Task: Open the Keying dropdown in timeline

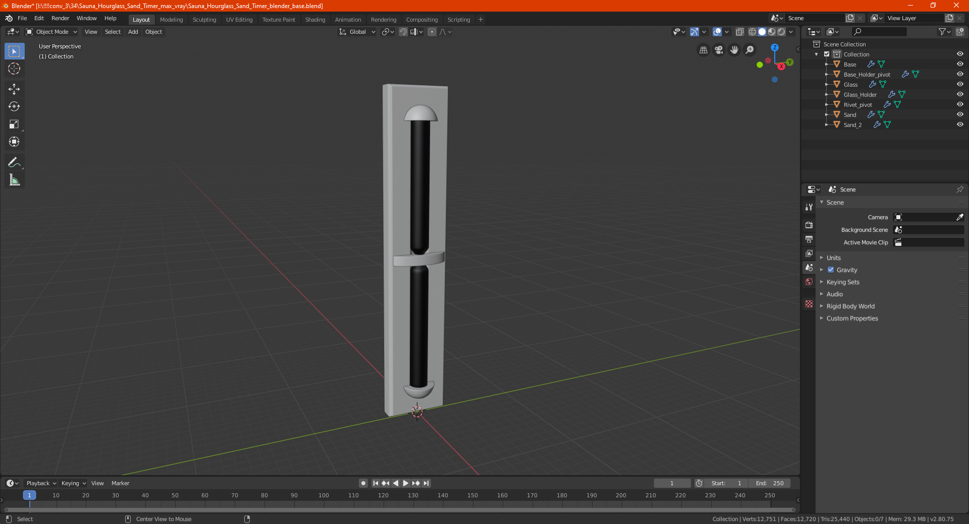Action: point(73,483)
